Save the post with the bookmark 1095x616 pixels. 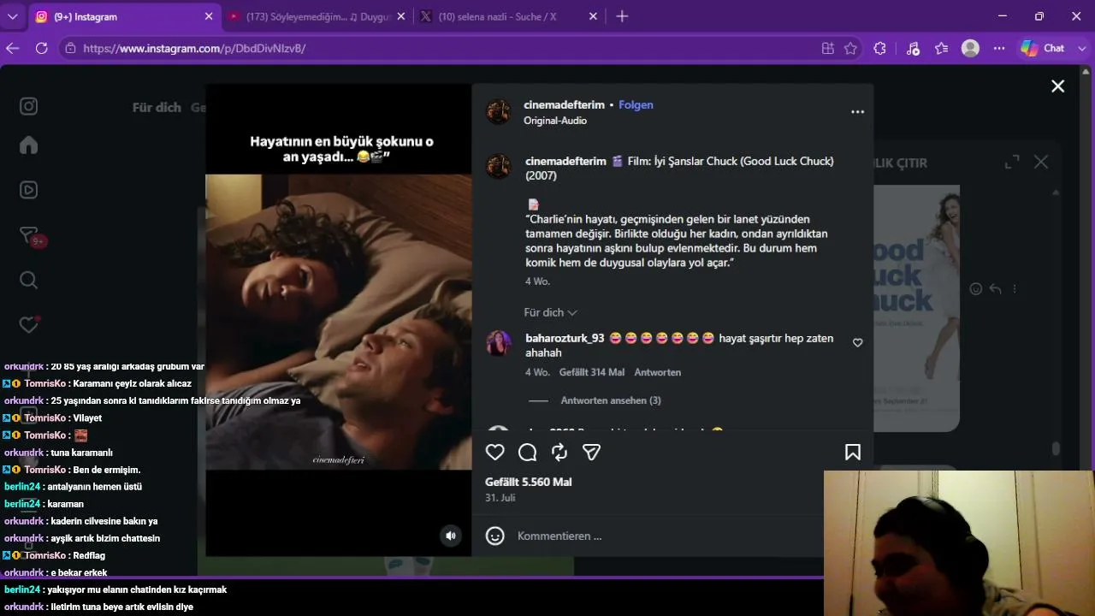[853, 452]
